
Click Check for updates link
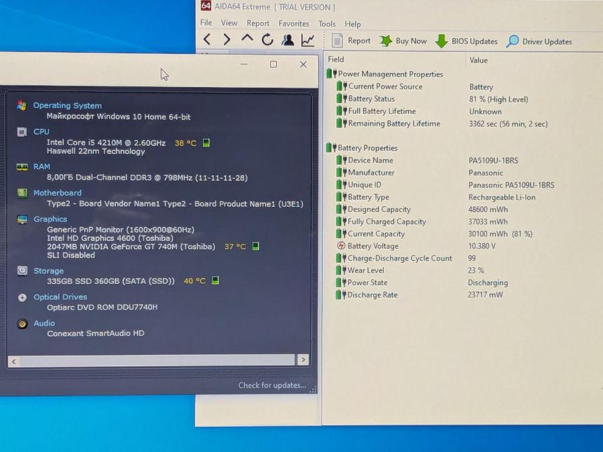[272, 385]
